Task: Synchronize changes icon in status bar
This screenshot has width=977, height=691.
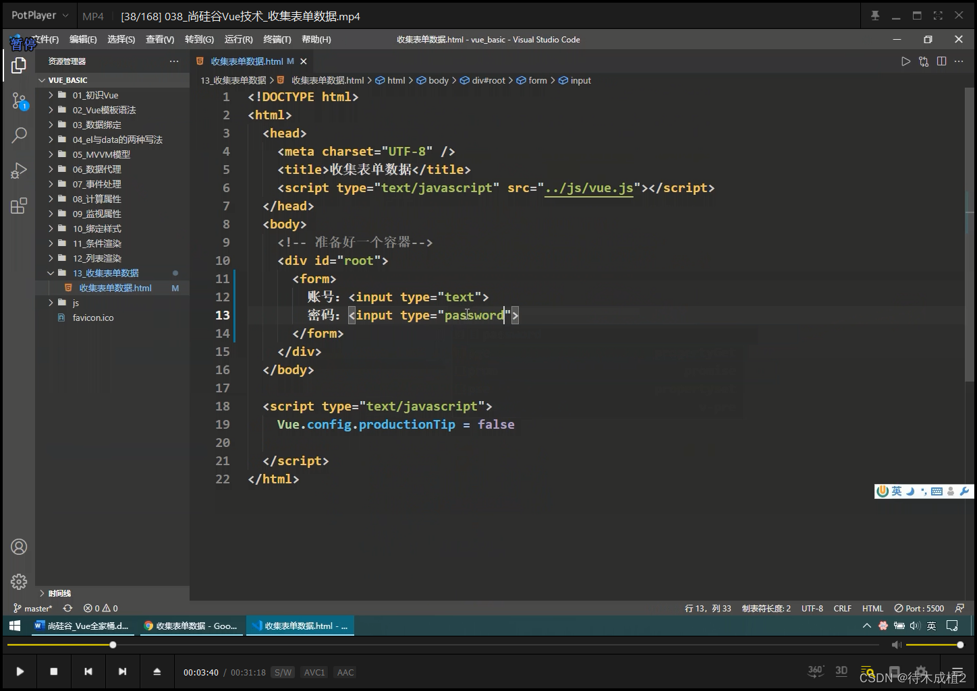Action: coord(67,608)
